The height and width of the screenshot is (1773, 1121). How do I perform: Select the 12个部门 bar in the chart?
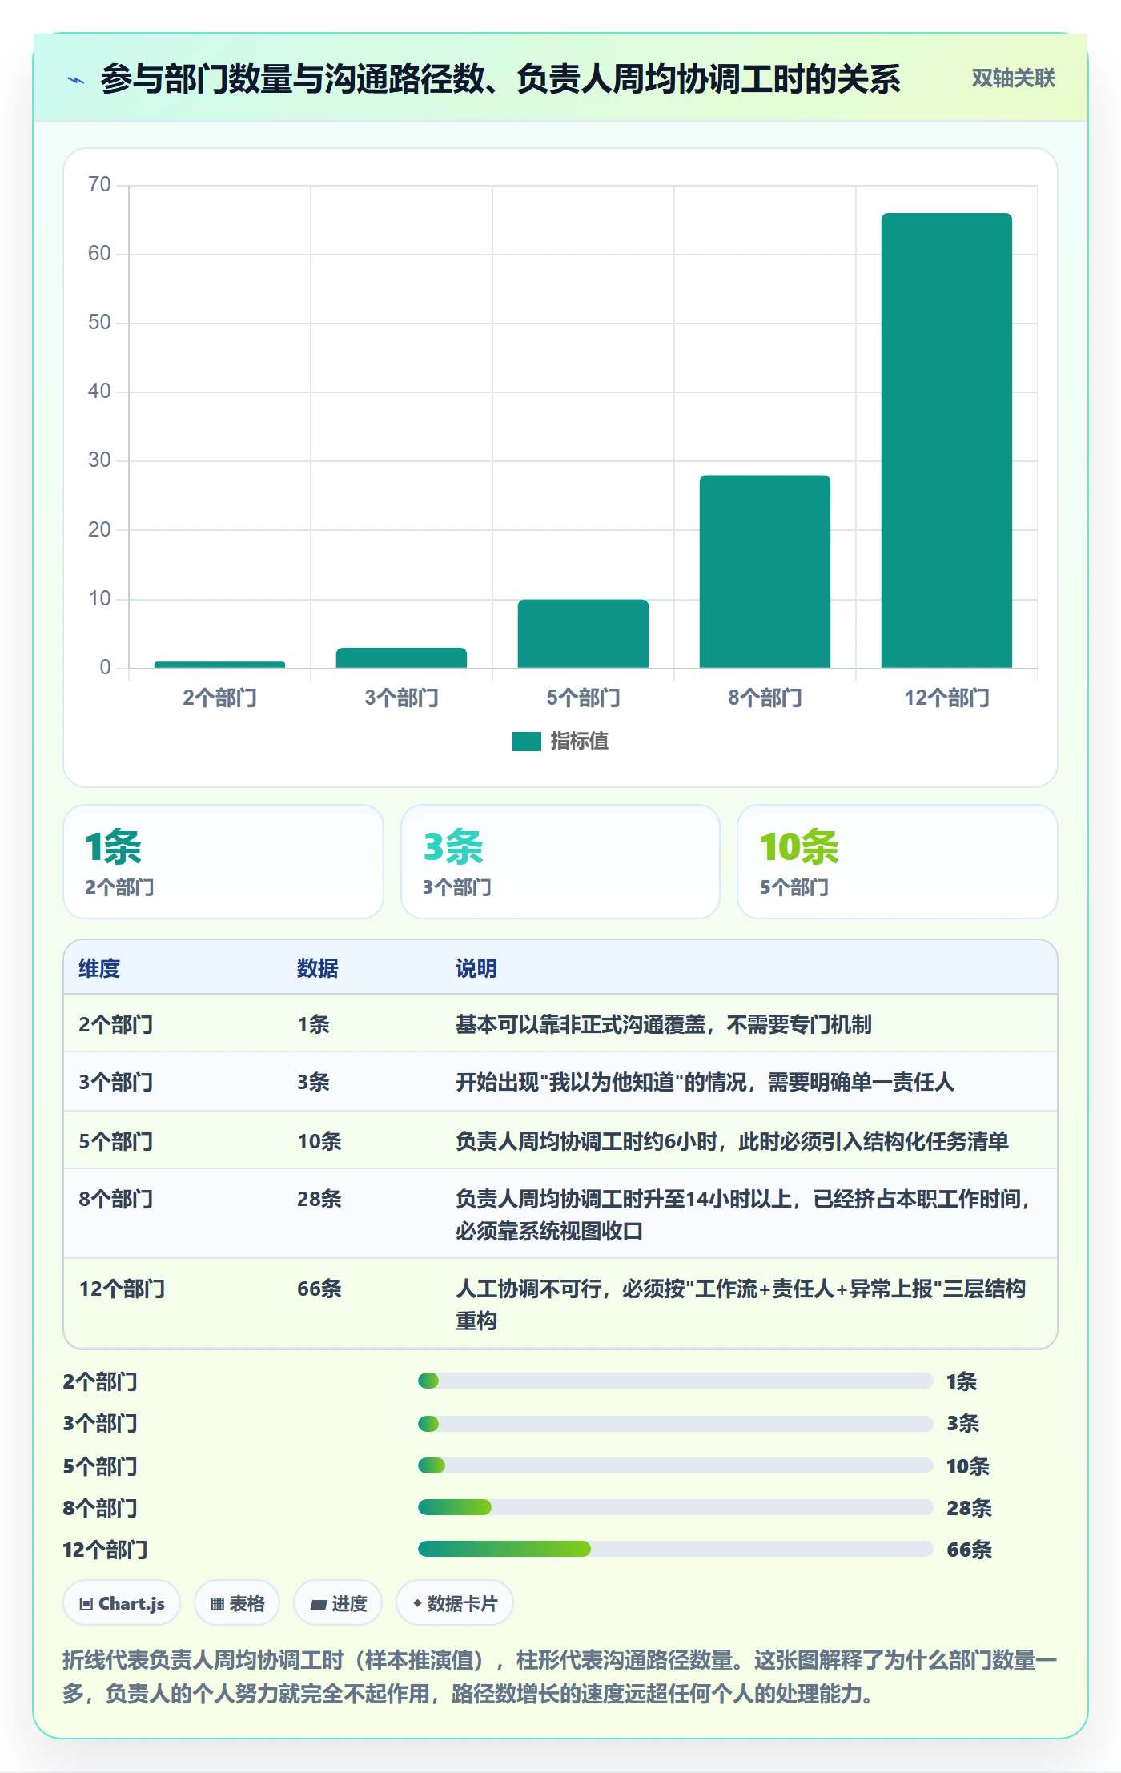[946, 440]
